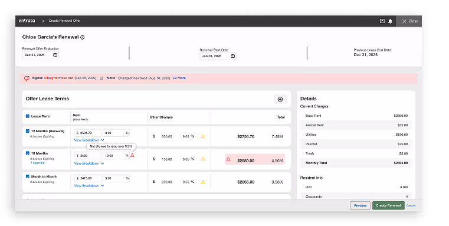449x226 pixels.
Task: Click the Trash row in Details
Action: 356,153
